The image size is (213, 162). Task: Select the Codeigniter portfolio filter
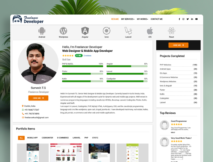(x=47, y=138)
